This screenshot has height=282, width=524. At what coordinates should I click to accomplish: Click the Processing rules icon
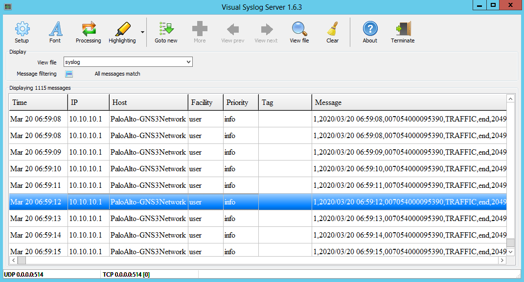point(88,32)
